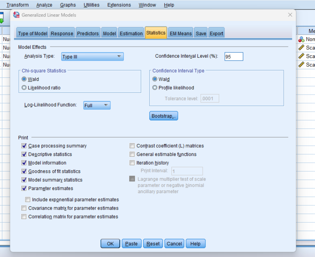Uncheck Parameter estimates
The image size is (315, 257).
tap(24, 188)
